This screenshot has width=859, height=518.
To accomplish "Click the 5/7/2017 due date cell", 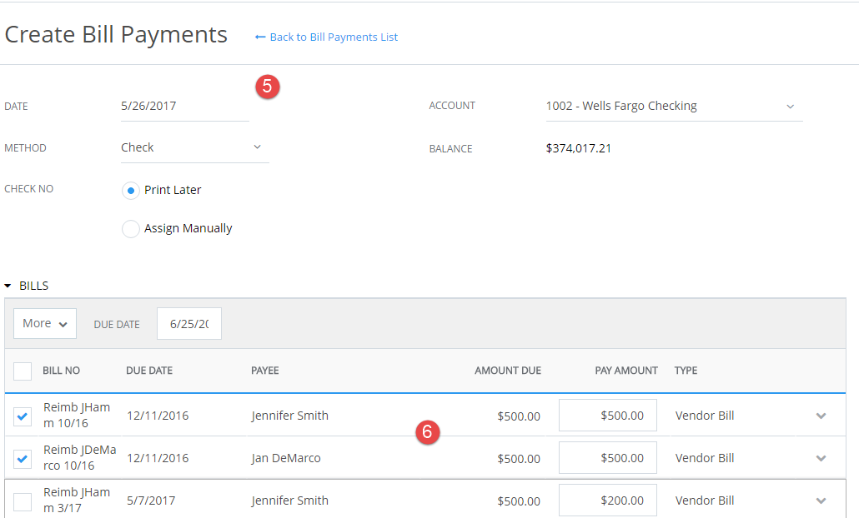I will coord(151,501).
